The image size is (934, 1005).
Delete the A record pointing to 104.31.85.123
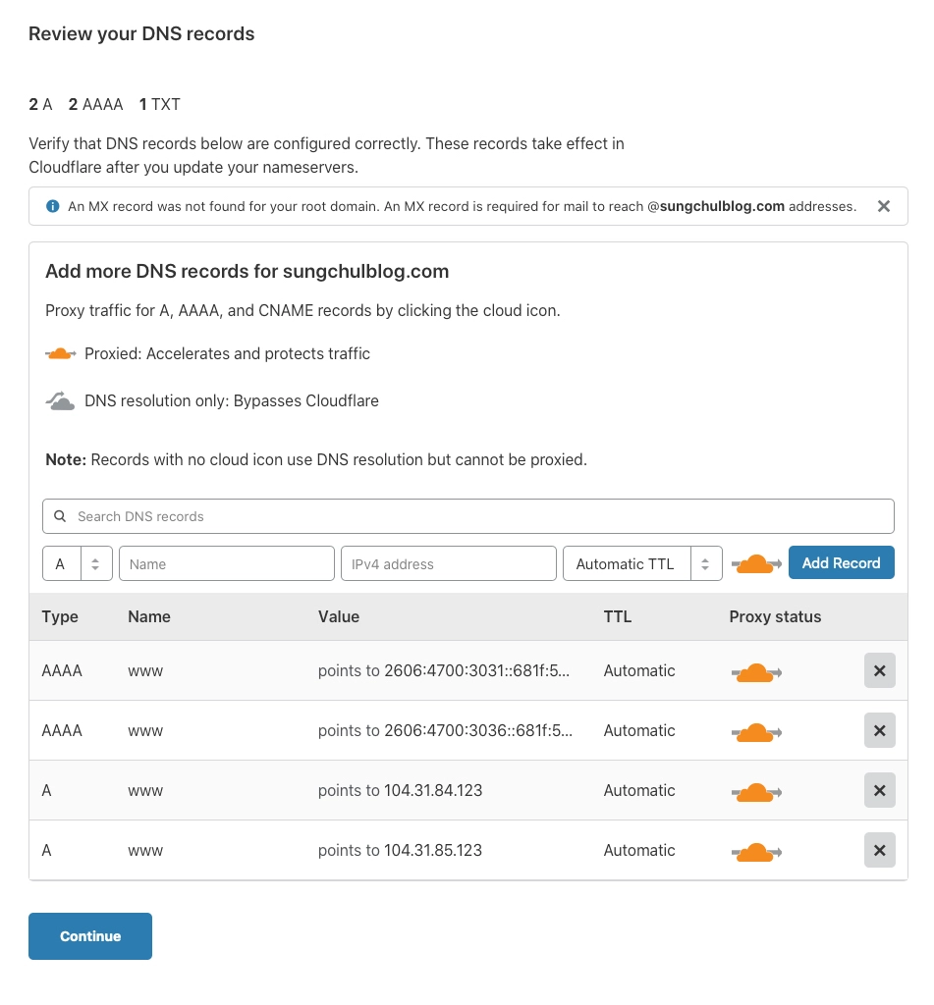click(x=879, y=850)
